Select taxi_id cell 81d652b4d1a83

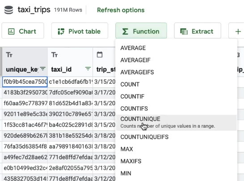click(x=70, y=103)
